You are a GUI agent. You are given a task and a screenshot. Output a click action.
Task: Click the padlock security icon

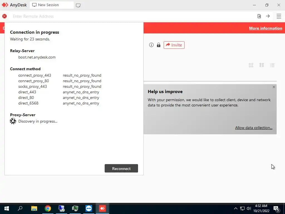pos(159,45)
